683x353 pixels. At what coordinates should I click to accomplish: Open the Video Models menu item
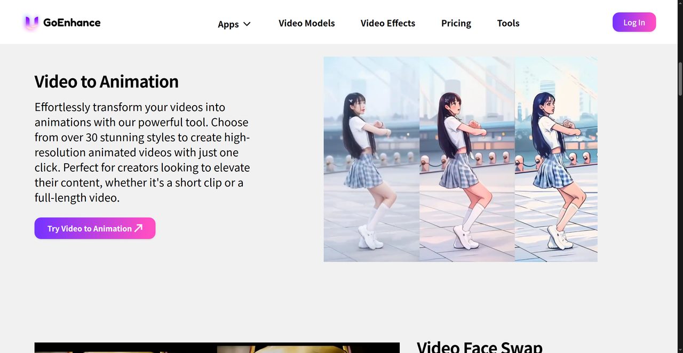coord(307,23)
